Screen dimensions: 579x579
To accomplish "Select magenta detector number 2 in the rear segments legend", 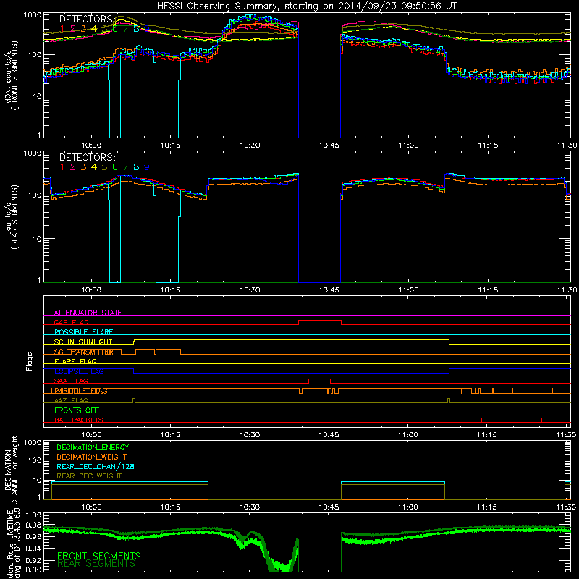I will tap(73, 167).
